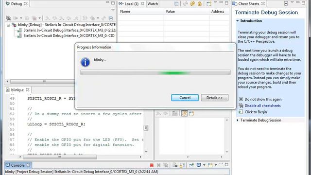The width and height of the screenshot is (311, 175).
Task: Open the Local view menu triangle
Action: click(215, 2)
